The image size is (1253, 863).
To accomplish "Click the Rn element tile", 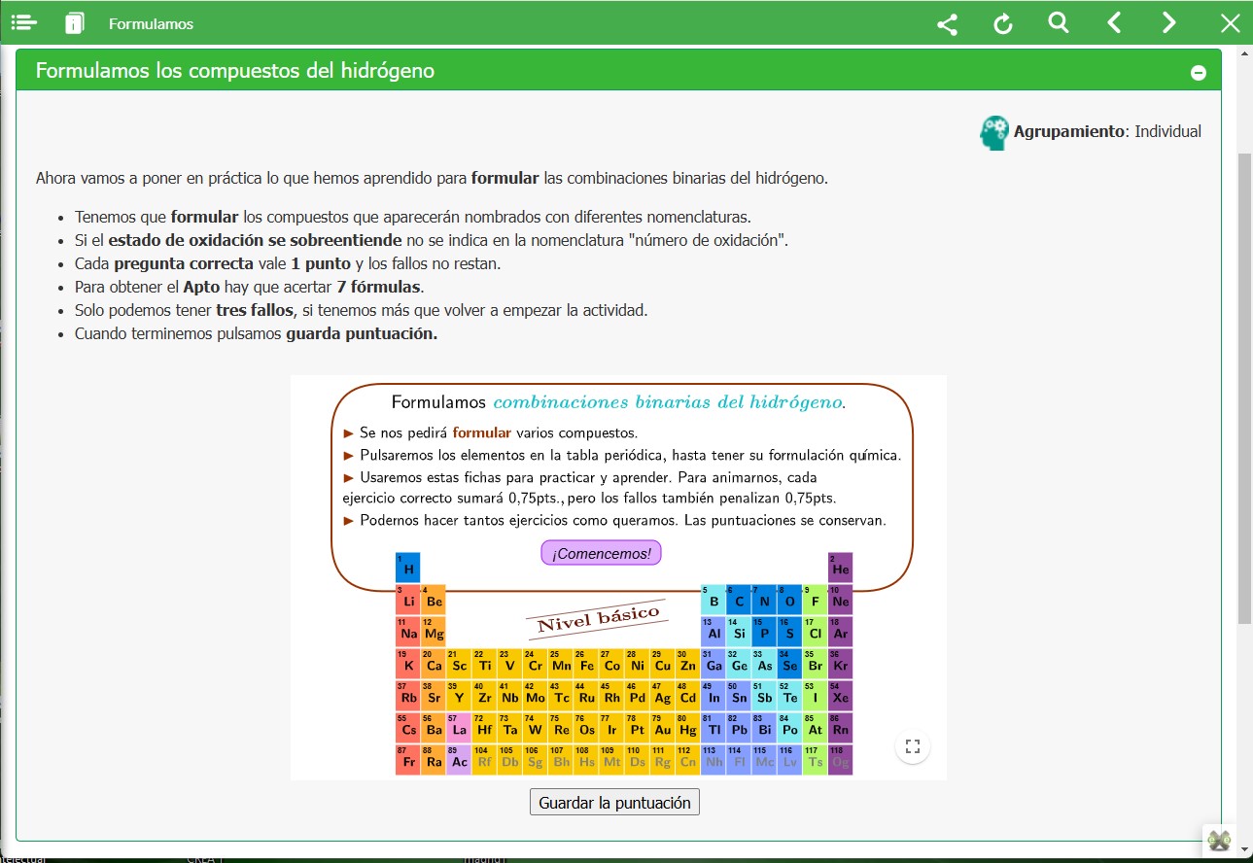I will coord(840,728).
